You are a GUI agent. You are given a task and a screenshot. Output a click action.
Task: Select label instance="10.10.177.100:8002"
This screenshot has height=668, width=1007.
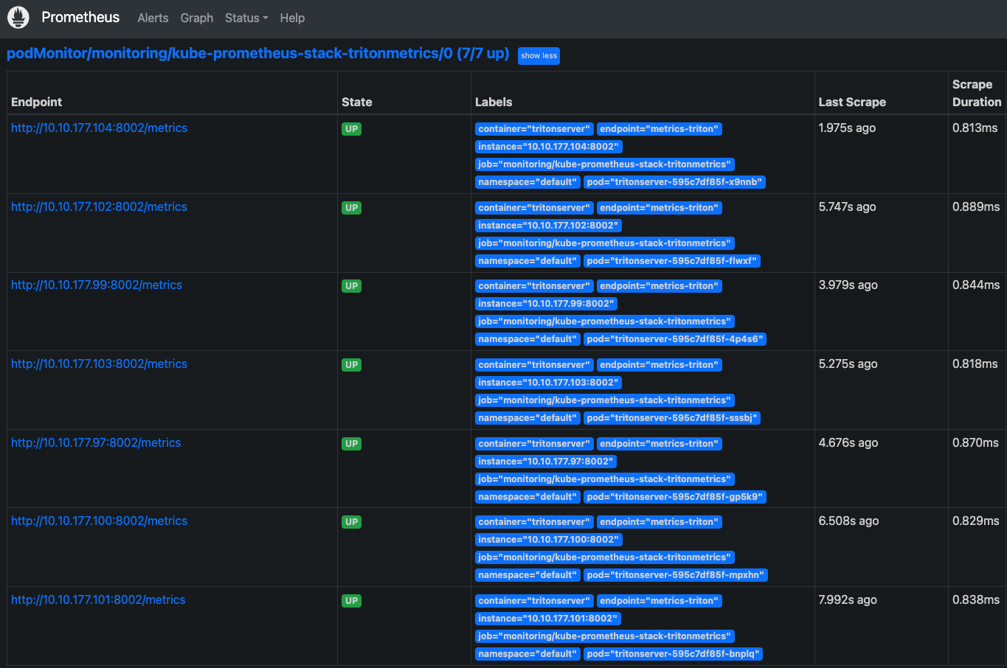[x=549, y=540]
